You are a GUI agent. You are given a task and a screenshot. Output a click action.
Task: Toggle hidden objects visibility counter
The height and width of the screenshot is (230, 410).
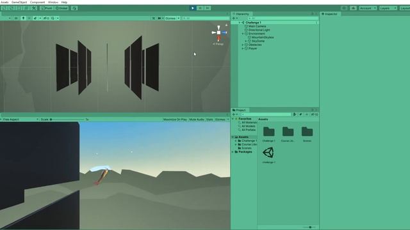46,19
